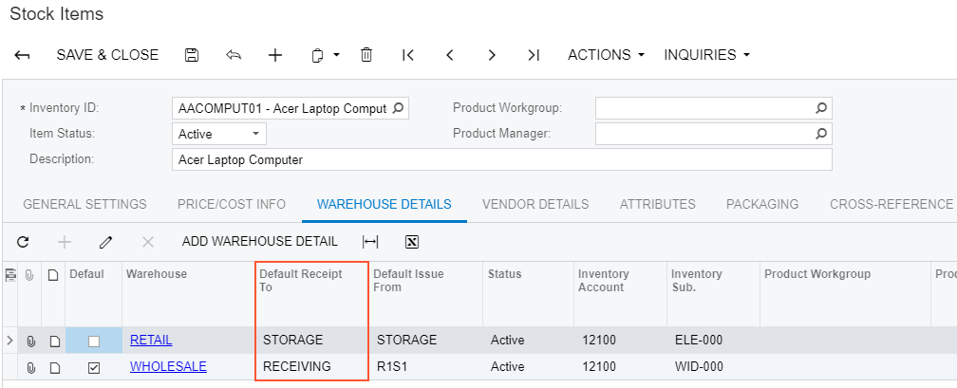Open the WHOLESALE warehouse link
957x388 pixels.
168,367
